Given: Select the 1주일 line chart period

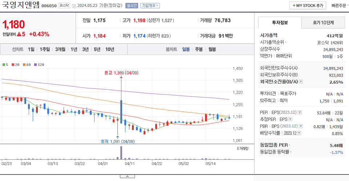Looking at the screenshot, I should (45, 49).
